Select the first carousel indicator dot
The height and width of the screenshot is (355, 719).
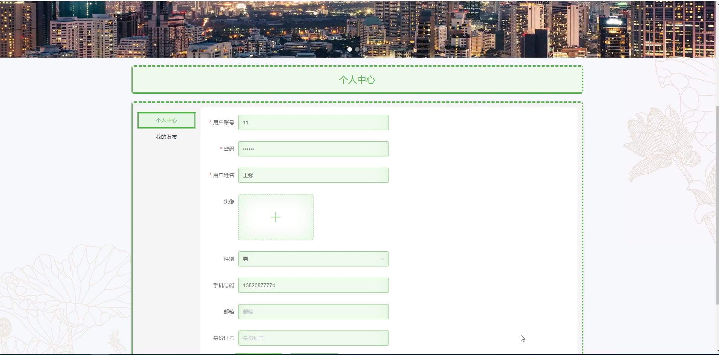pyautogui.click(x=350, y=49)
